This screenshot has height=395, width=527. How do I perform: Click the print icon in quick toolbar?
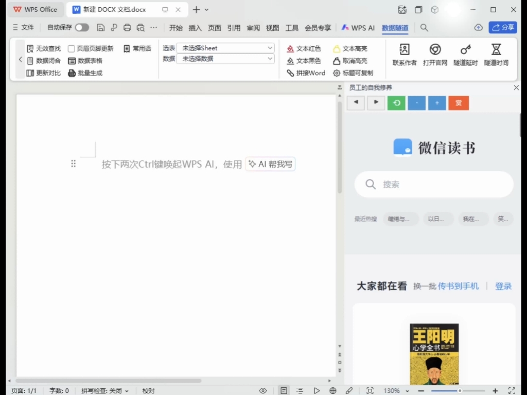tap(127, 28)
